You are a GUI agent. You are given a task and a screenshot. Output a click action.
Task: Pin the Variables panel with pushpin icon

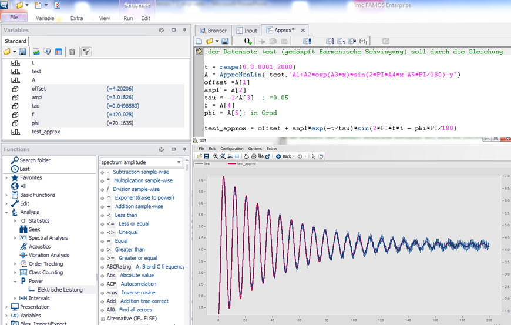click(x=185, y=30)
